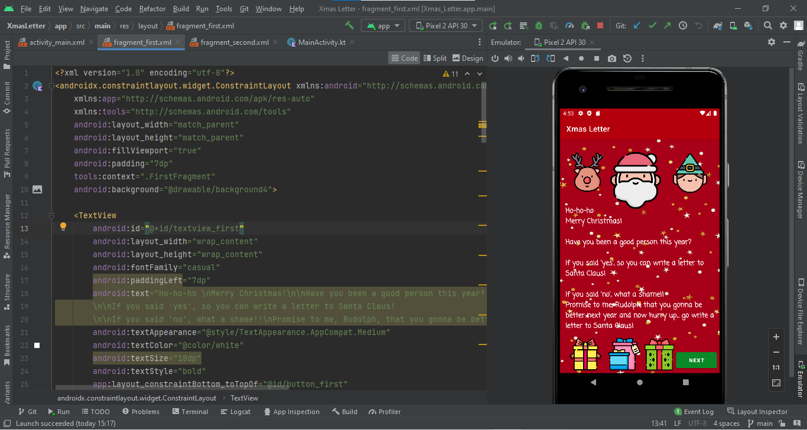This screenshot has height=430, width=807.
Task: Switch to Design view
Action: 467,58
